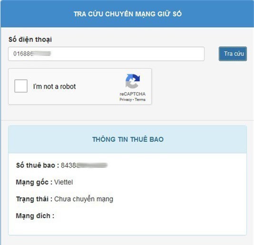Click the Mạng đích label
The image size is (254, 245).
pos(35,216)
